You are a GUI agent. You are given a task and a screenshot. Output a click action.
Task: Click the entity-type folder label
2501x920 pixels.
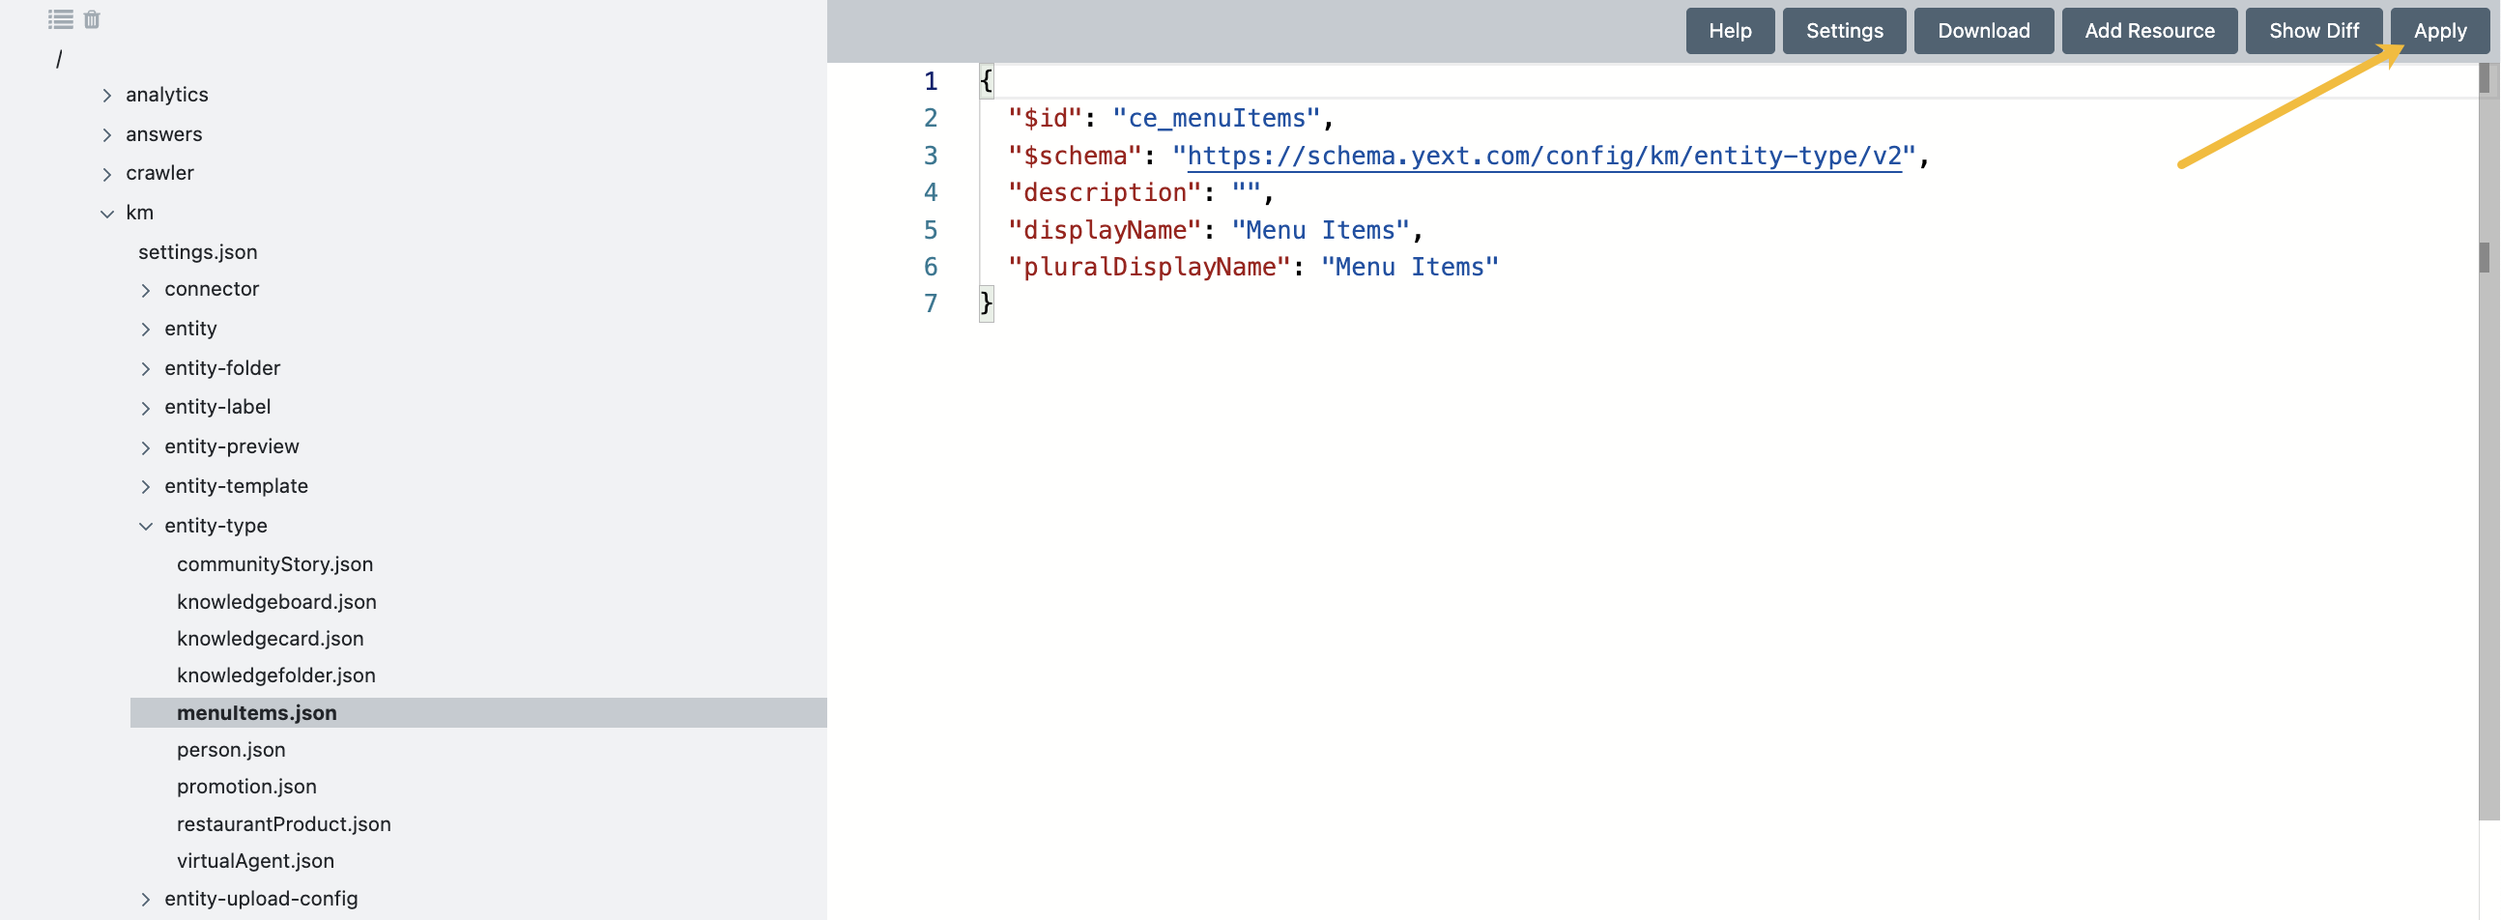(216, 525)
